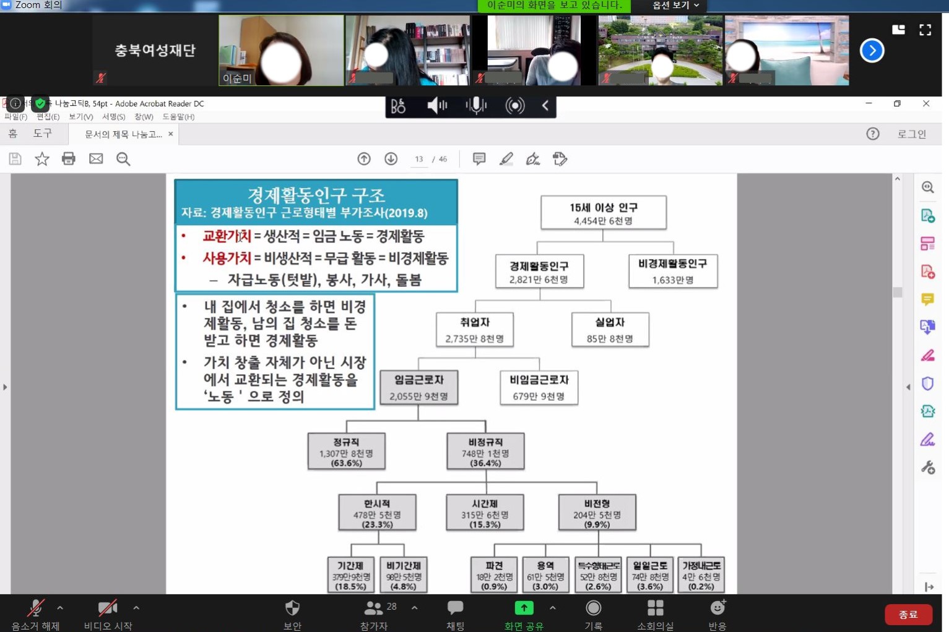This screenshot has width=949, height=632.
Task: Start video with 비디오 시작 control
Action: (106, 613)
